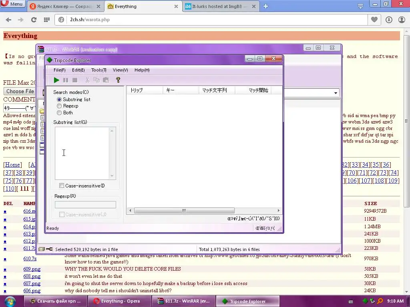Click the Paste toolbar icon

[x=106, y=80]
